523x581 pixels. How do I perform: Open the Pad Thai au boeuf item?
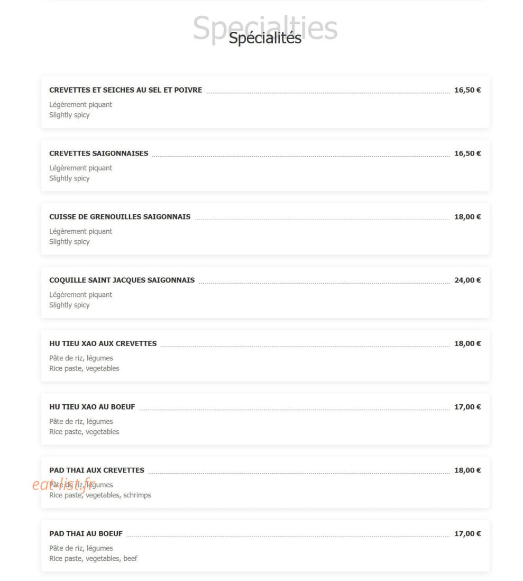[x=86, y=533]
